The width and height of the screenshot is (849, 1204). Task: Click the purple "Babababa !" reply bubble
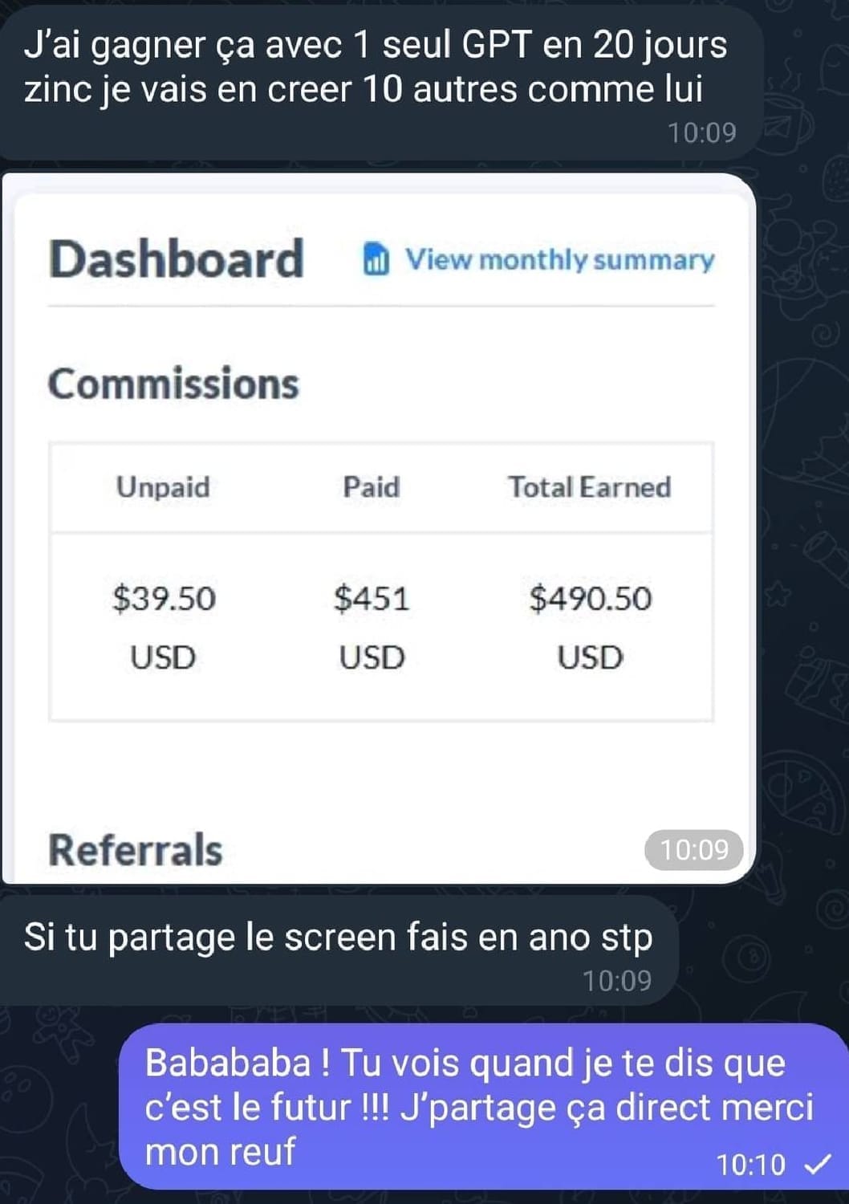(479, 1106)
